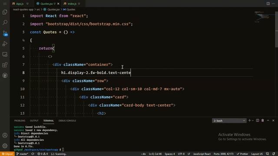Change indentation via Spaces: 4

coord(170,154)
